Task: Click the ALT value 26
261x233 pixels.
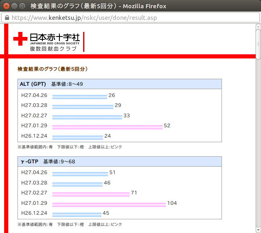Action: 112,95
